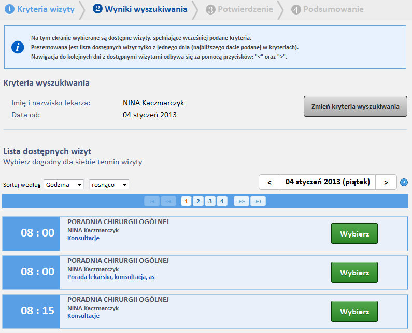This screenshot has width=412, height=333.
Task: Click Sortuj według label
Action: coord(22,185)
